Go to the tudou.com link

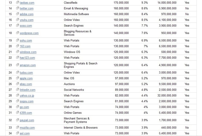click(x=26, y=73)
